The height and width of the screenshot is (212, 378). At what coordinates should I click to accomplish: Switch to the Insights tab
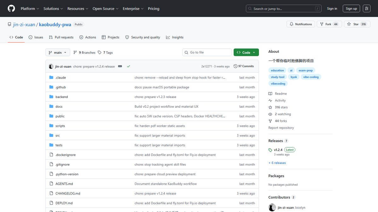click(175, 37)
